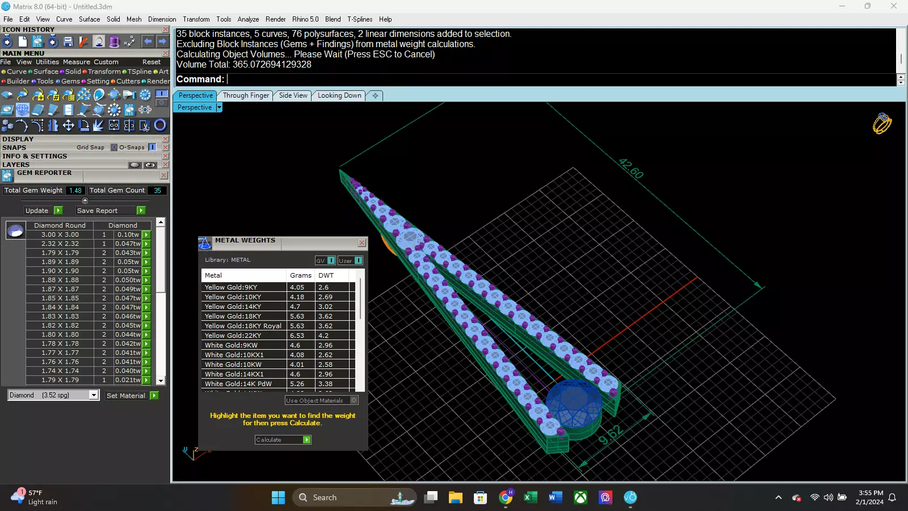Click the gem list scrollbar down arrow

161,381
